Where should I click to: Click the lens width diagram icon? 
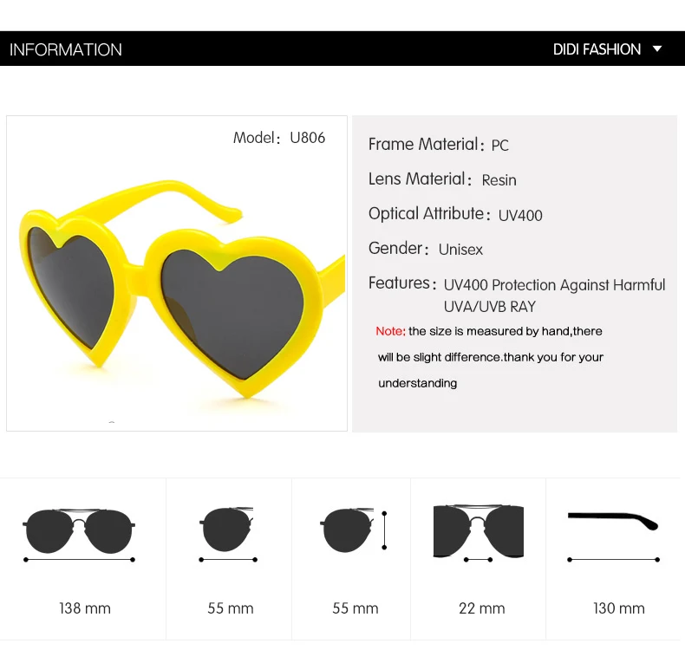(227, 535)
